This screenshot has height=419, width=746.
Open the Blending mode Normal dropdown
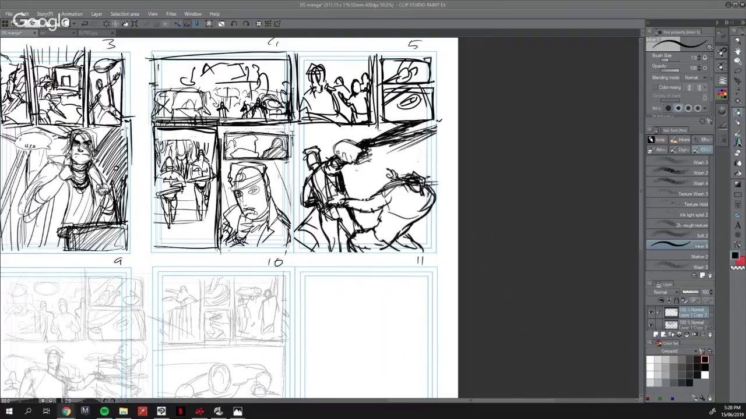pos(695,77)
